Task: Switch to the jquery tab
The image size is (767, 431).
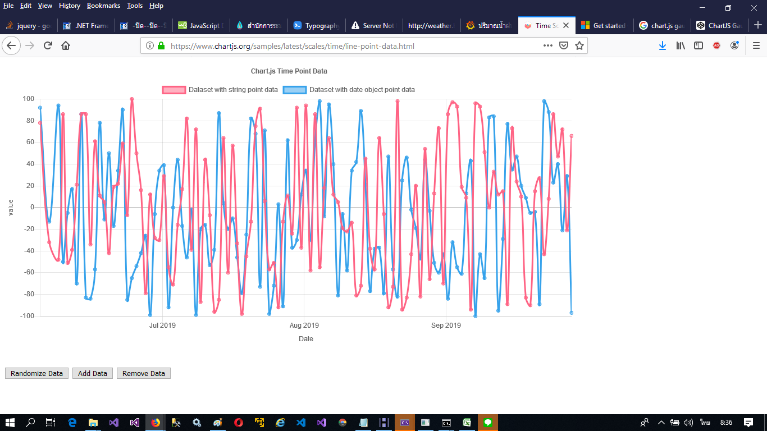Action: [x=29, y=25]
